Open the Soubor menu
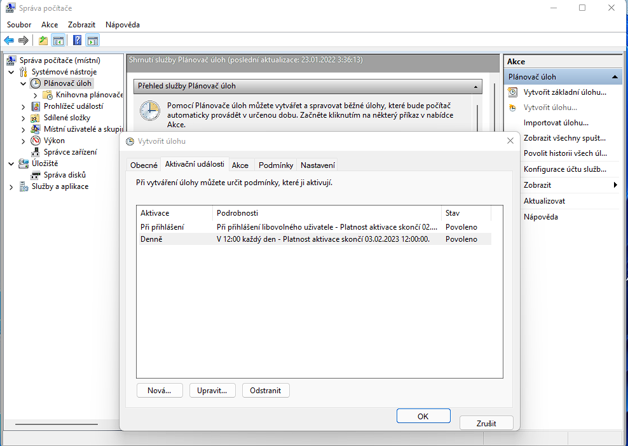628x446 pixels. (19, 25)
